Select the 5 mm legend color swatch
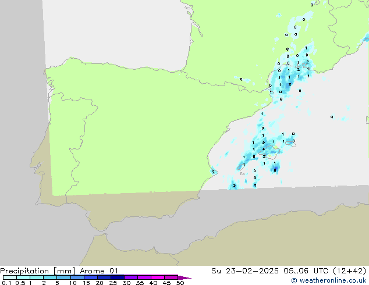Viewport: 369px width, 285px height. pos(63,277)
